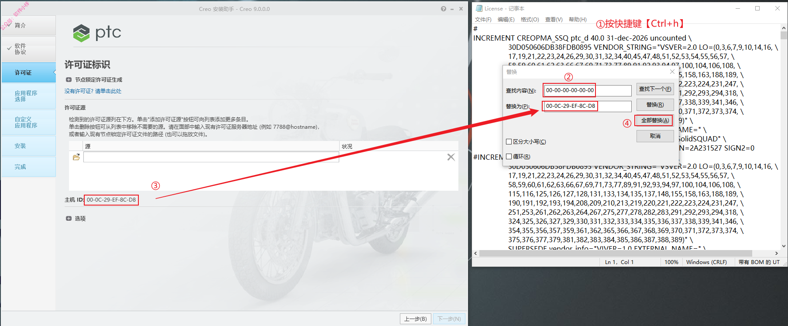Click the help question mark icon in Creo installer
The height and width of the screenshot is (326, 788).
[444, 9]
